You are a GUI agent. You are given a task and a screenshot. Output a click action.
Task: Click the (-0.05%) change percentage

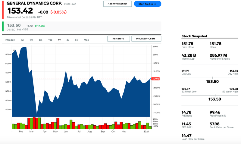tap(58, 12)
